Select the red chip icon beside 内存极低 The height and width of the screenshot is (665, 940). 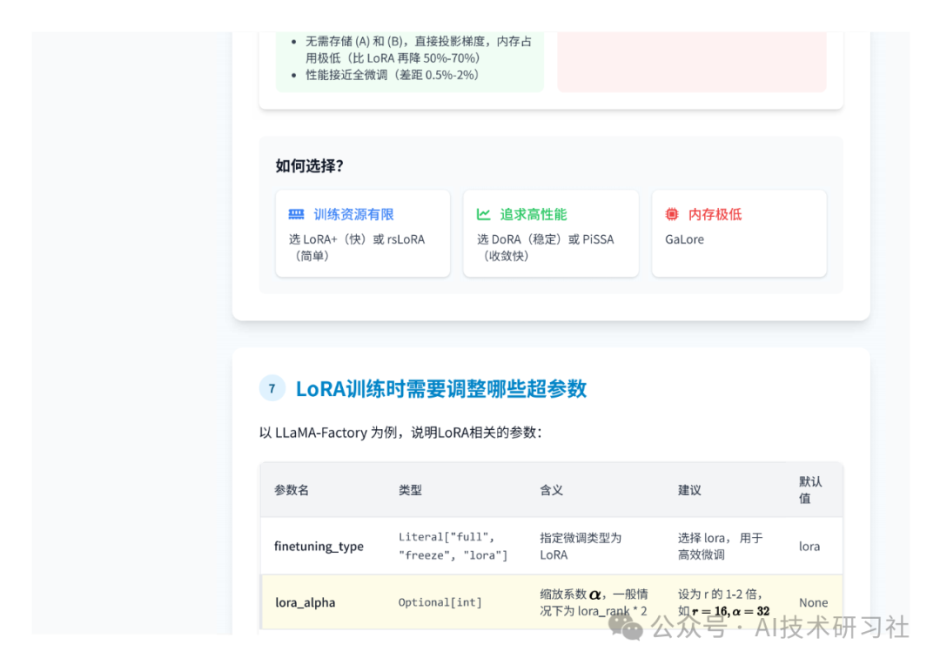pos(670,214)
